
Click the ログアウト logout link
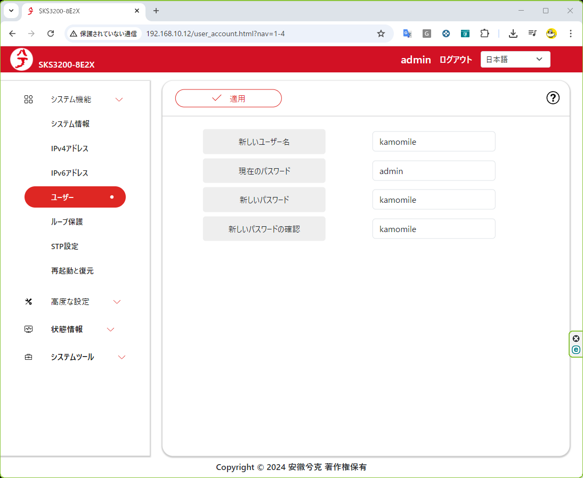click(456, 60)
